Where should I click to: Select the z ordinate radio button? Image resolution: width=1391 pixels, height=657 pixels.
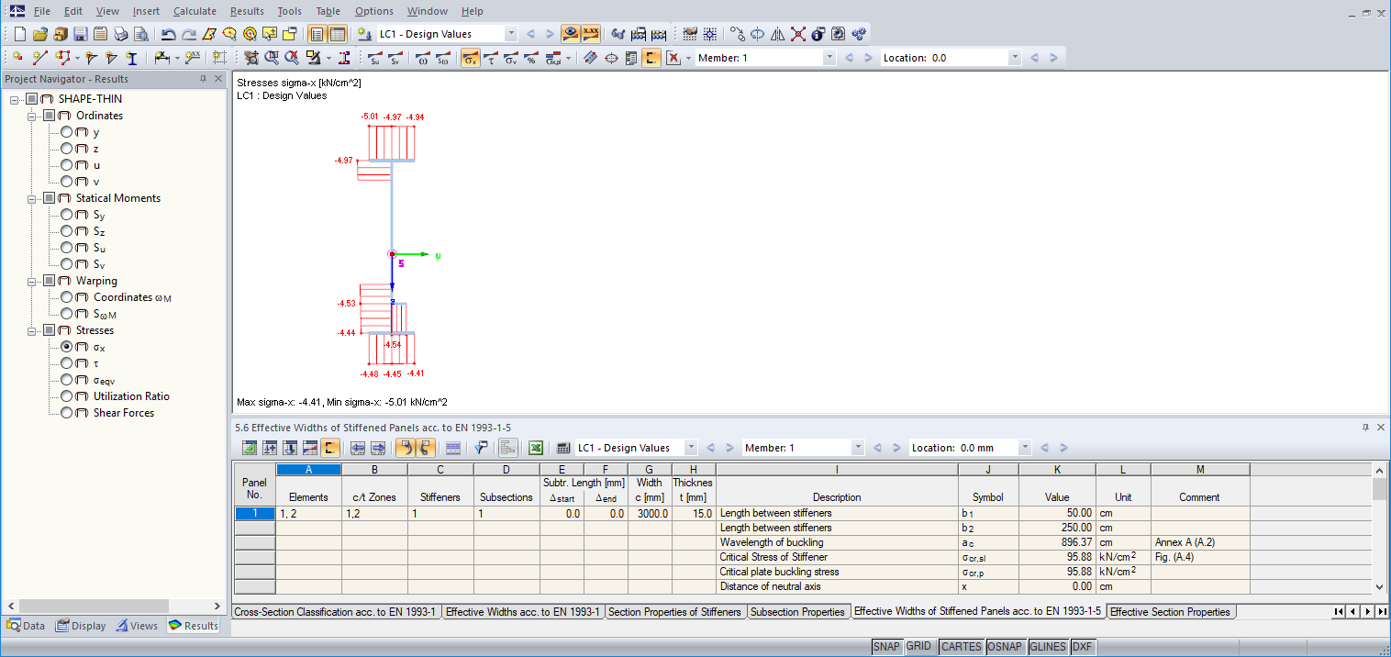[x=67, y=149]
